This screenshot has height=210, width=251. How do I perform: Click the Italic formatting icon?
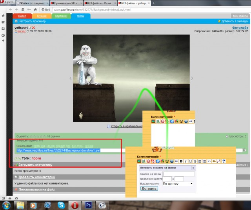186,161
